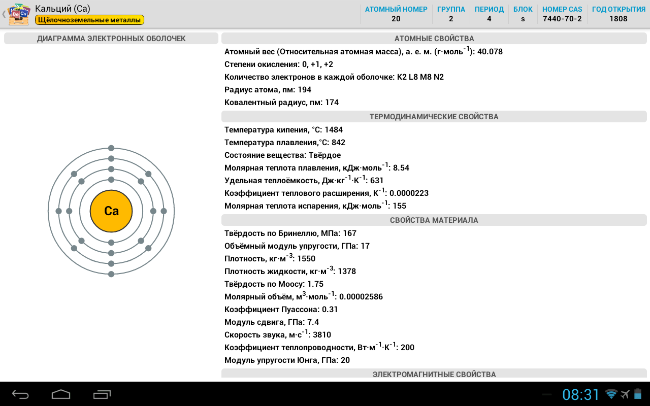Tap the ГРУППА 2 header cell
The height and width of the screenshot is (406, 650).
point(451,14)
